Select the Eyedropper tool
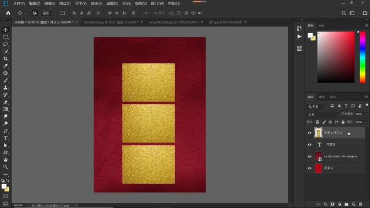Image resolution: width=370 pixels, height=208 pixels. pos(5,66)
